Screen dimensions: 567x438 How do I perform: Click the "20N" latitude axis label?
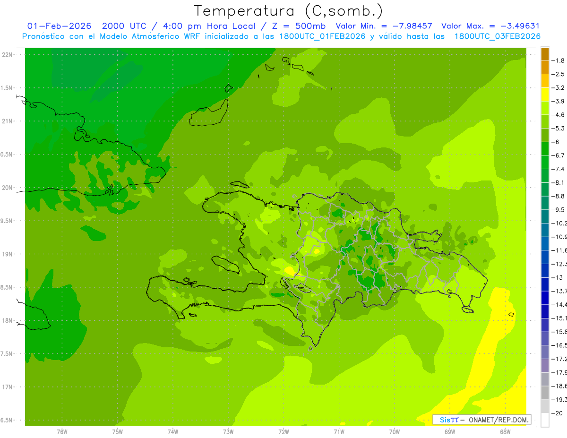click(8, 188)
